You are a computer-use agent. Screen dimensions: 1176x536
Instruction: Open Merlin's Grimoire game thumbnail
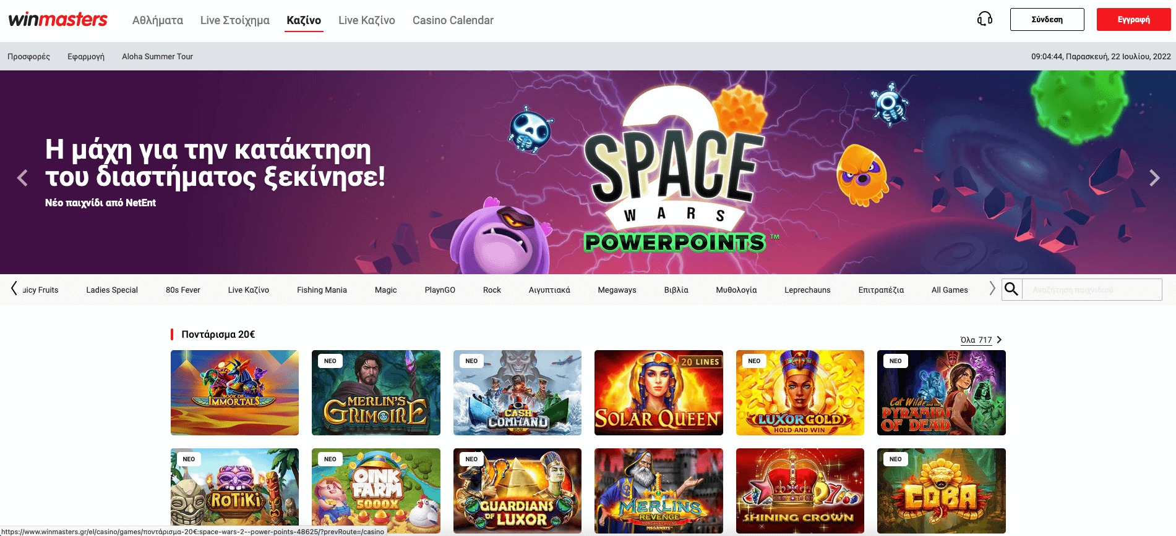click(x=376, y=393)
